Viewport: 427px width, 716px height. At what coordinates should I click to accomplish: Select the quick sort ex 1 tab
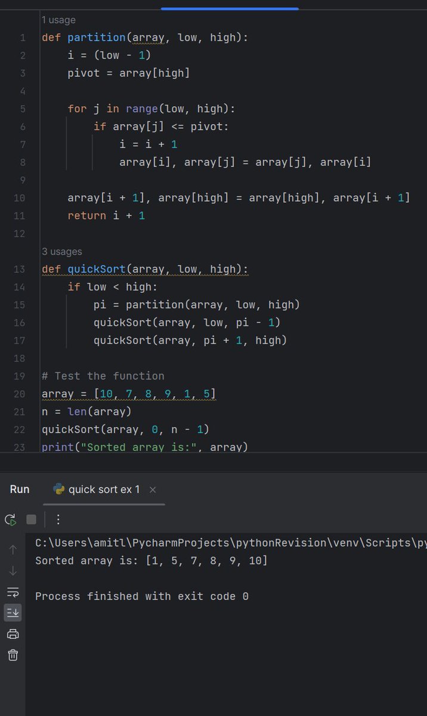pyautogui.click(x=104, y=489)
